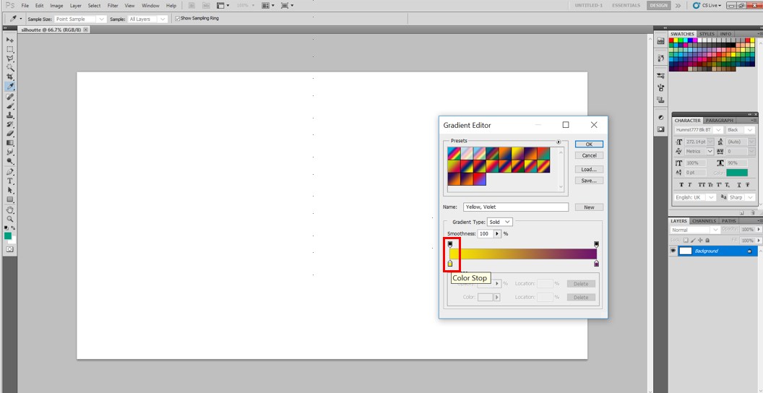Screen dimensions: 763x393
Task: Select the Dodge tool
Action: (9, 161)
